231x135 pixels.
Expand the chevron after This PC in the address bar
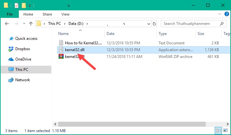65,24
